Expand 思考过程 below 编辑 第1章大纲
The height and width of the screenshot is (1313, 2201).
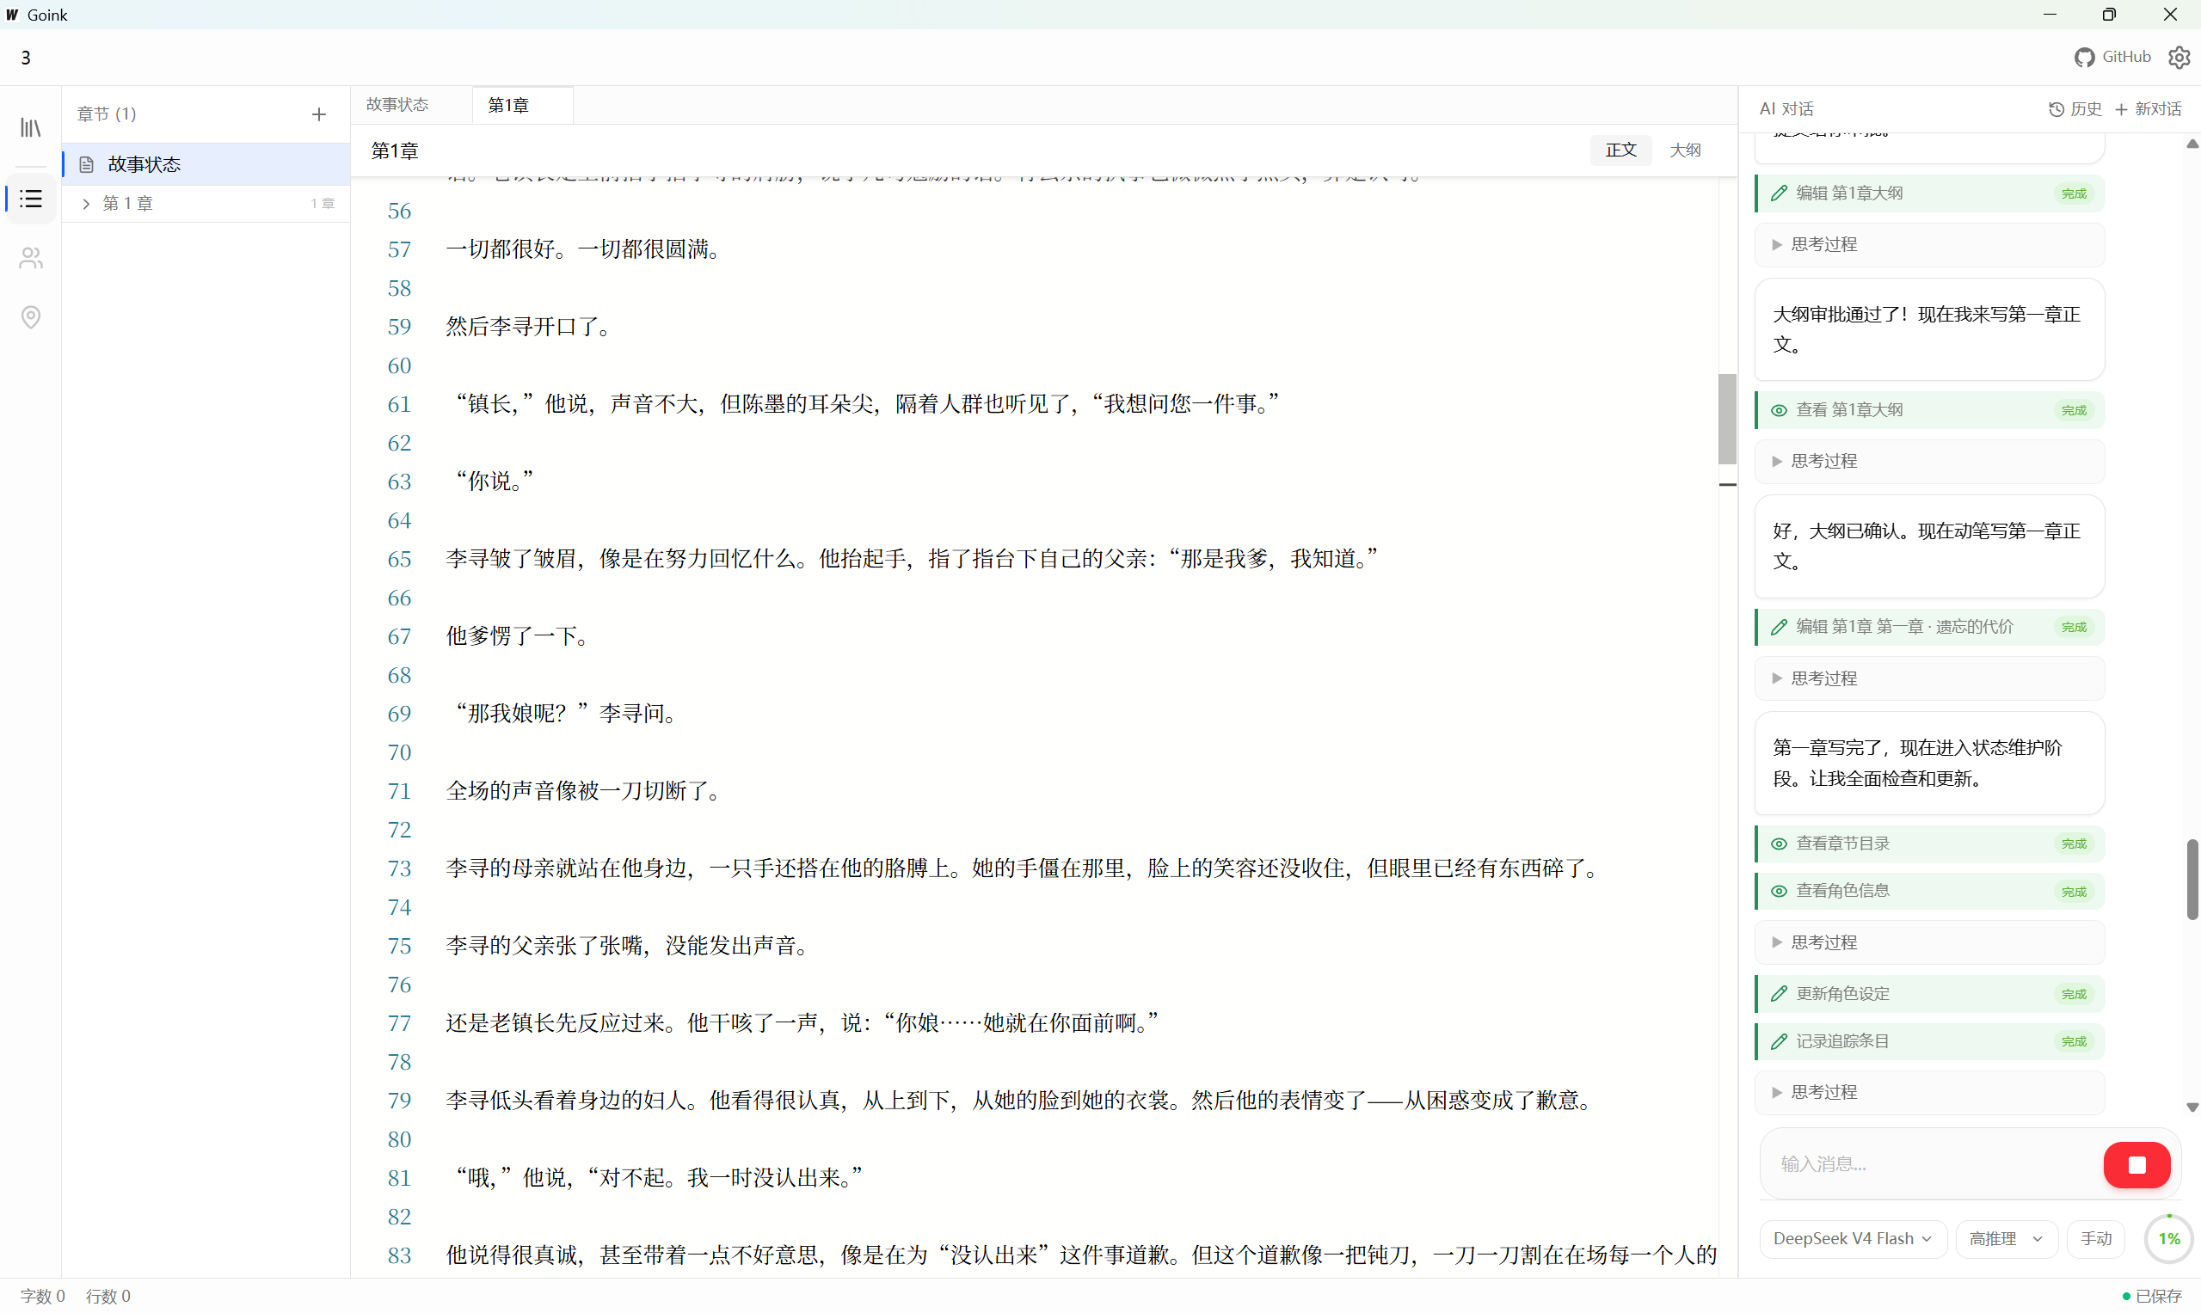tap(1928, 244)
